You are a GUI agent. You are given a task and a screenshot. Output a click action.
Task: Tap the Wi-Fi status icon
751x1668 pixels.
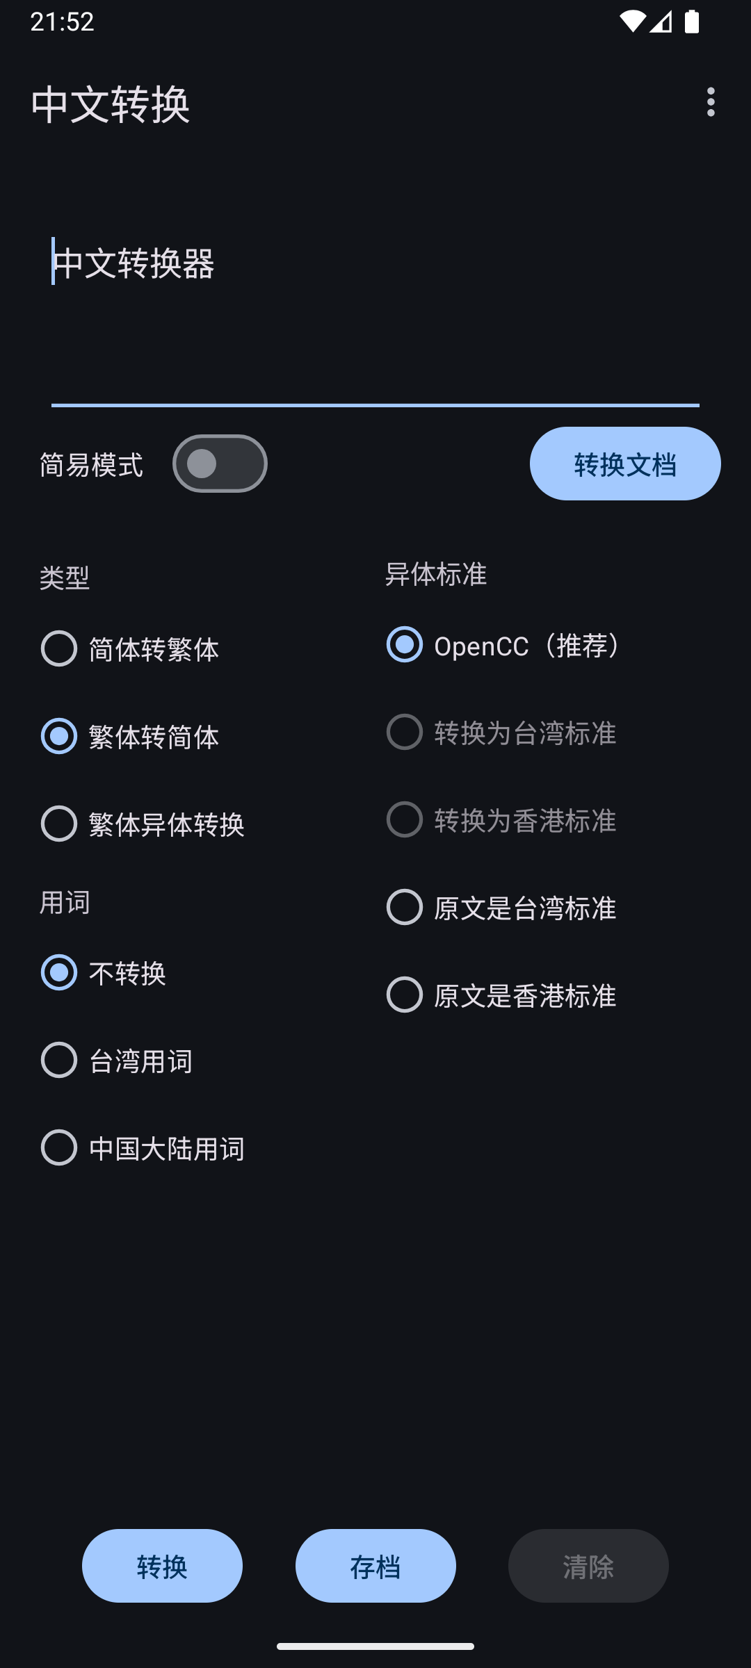(631, 22)
